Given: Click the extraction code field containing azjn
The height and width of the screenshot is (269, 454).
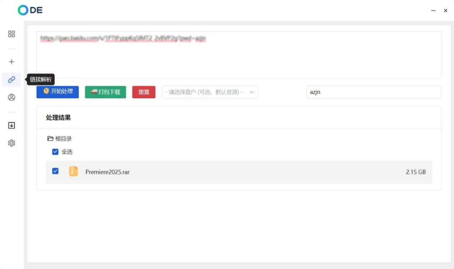Looking at the screenshot, I should pos(374,92).
